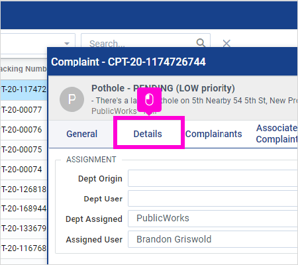Select row ending T-20-00076
Image resolution: width=298 pixels, height=265 pixels.
coord(24,130)
